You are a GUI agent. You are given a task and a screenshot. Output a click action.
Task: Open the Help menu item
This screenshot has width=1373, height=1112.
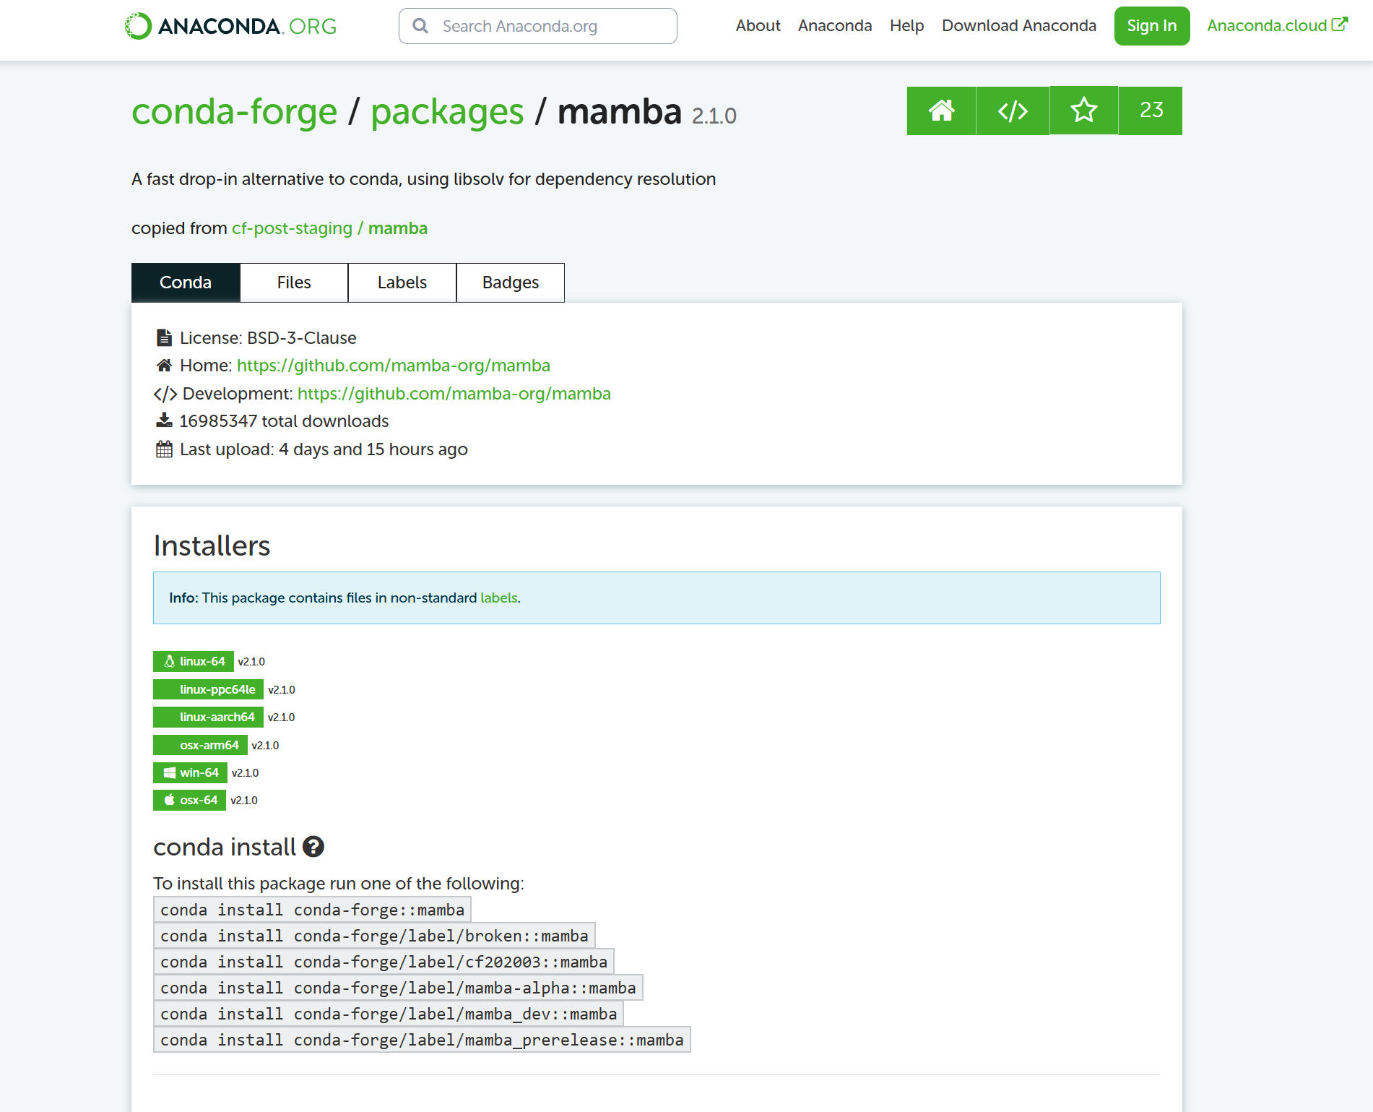906,25
